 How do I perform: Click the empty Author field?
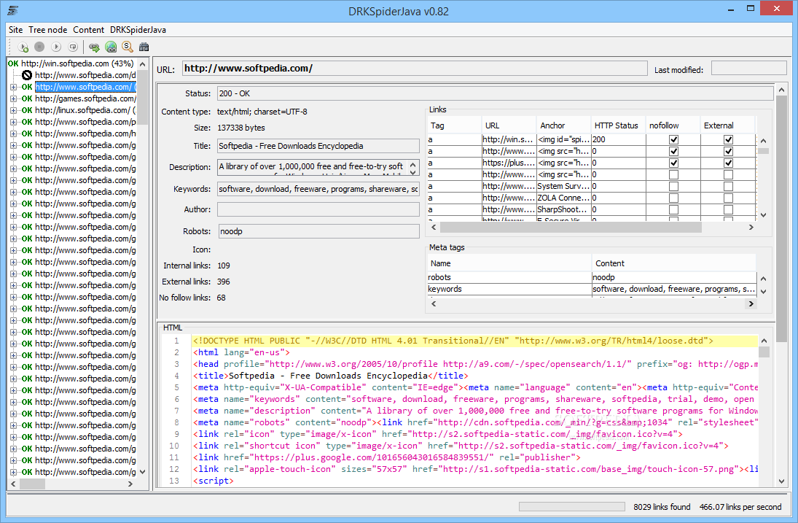[x=318, y=209]
